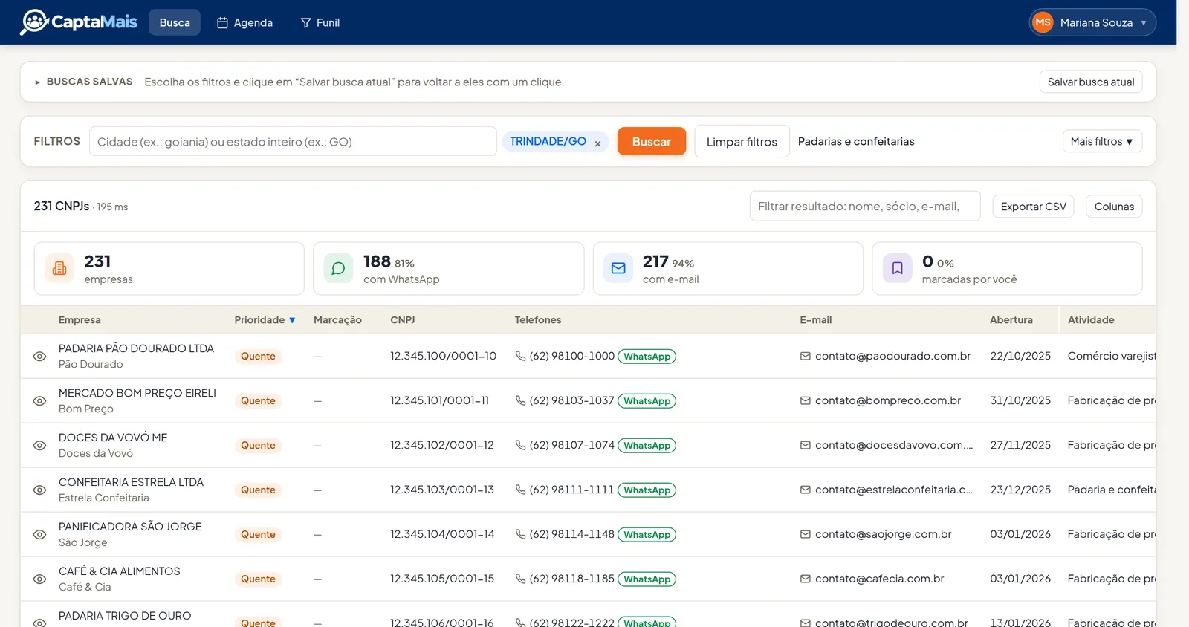Click the Empresa column header
This screenshot has width=1189, height=627.
click(x=80, y=320)
